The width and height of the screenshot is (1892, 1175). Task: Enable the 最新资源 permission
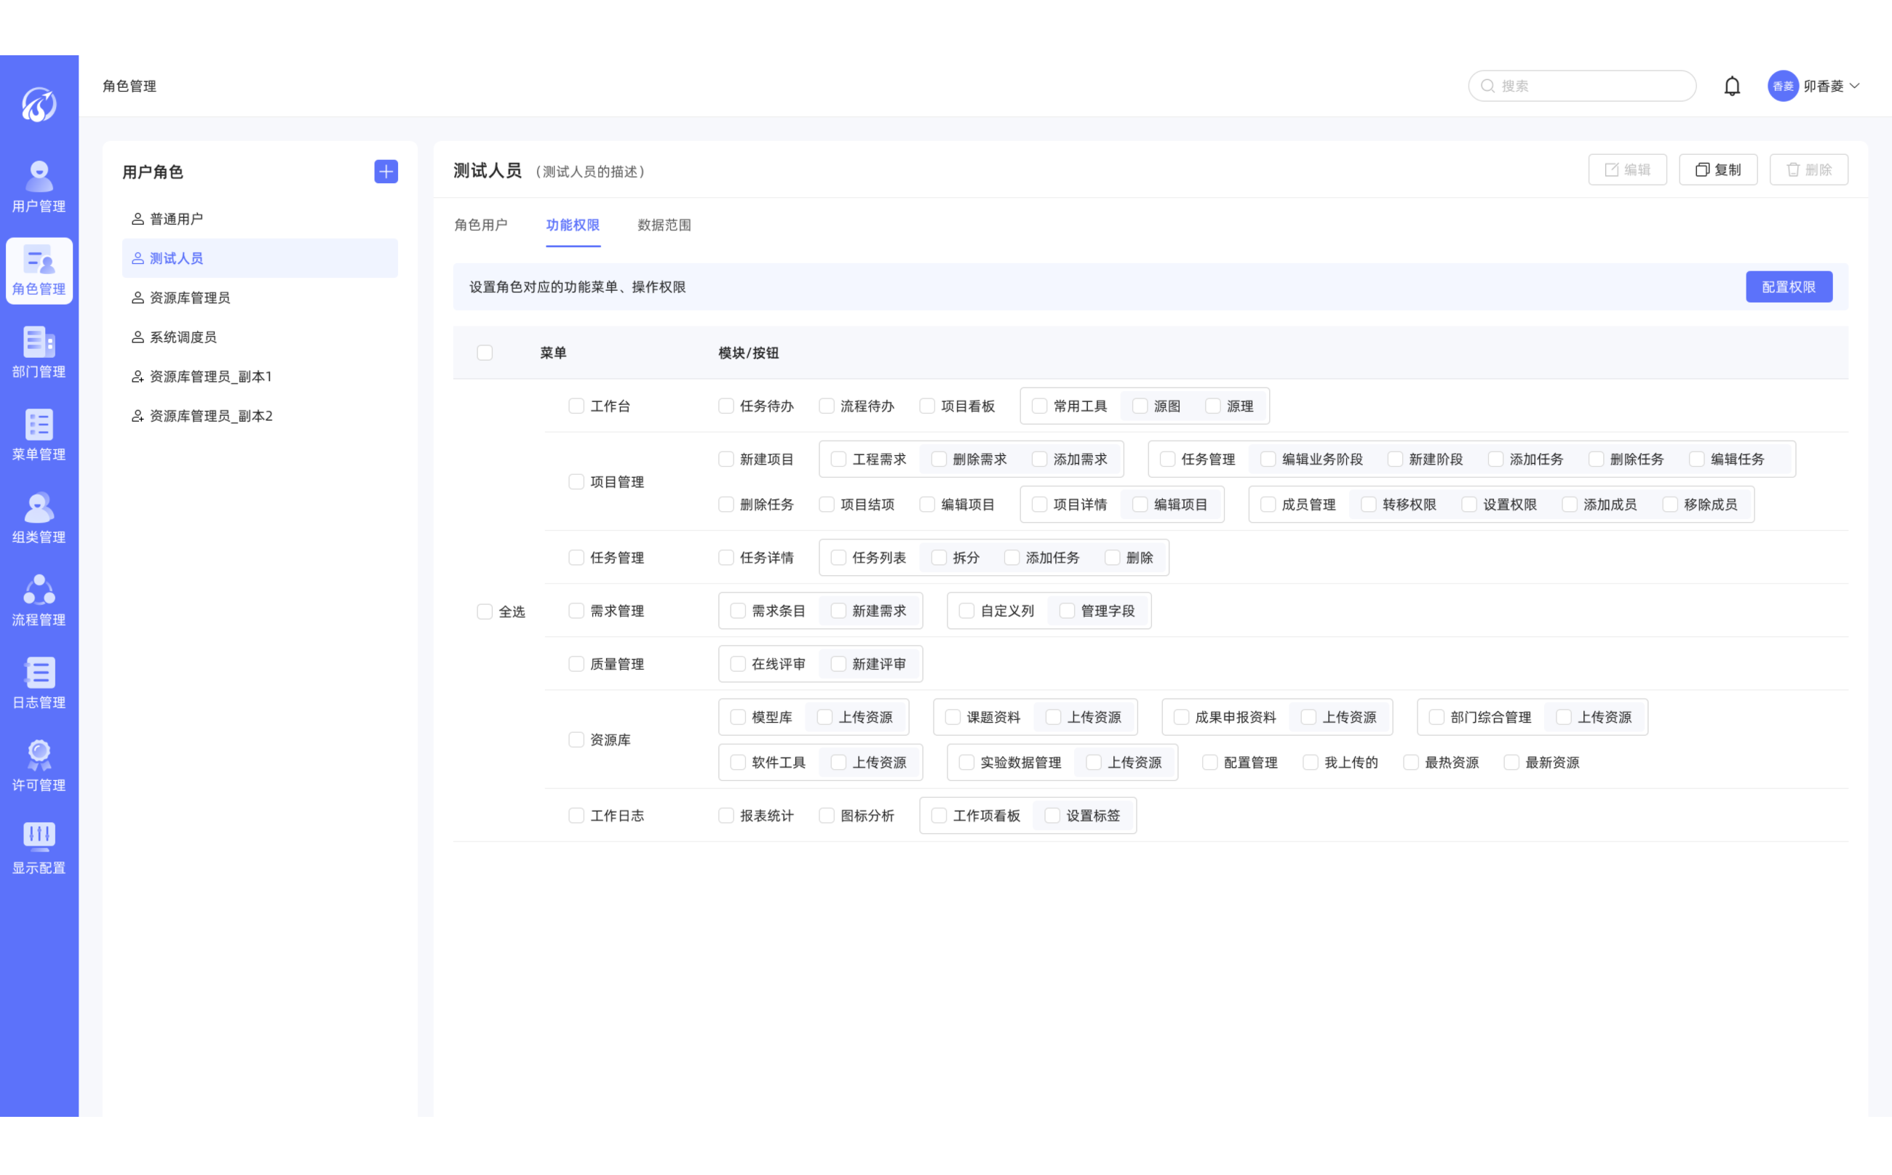(x=1511, y=762)
